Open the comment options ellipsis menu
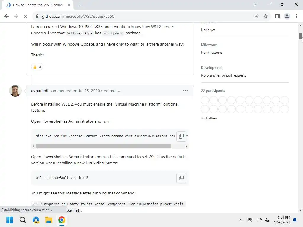 [x=185, y=90]
